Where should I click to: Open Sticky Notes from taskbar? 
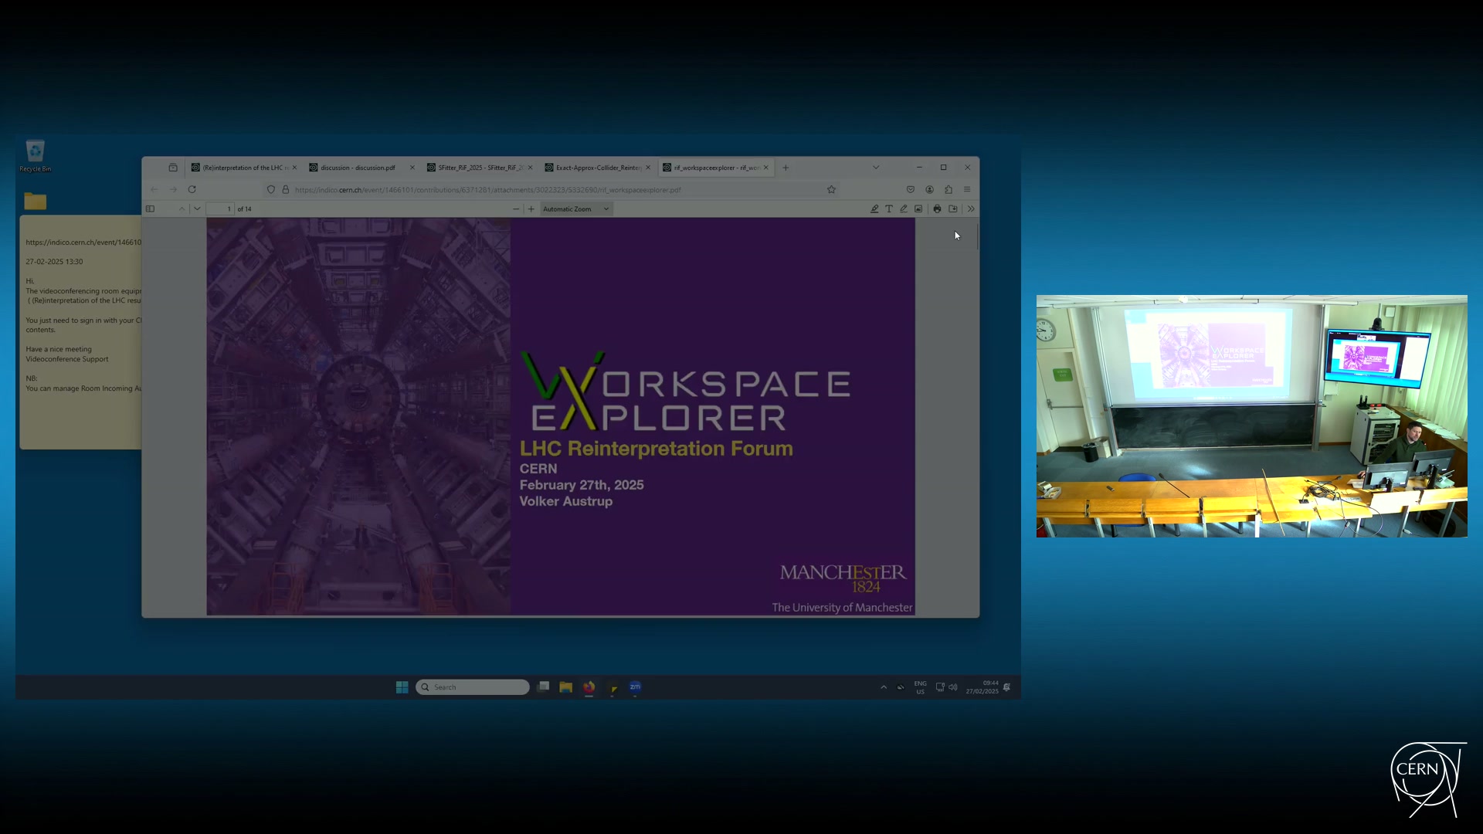pyautogui.click(x=613, y=687)
